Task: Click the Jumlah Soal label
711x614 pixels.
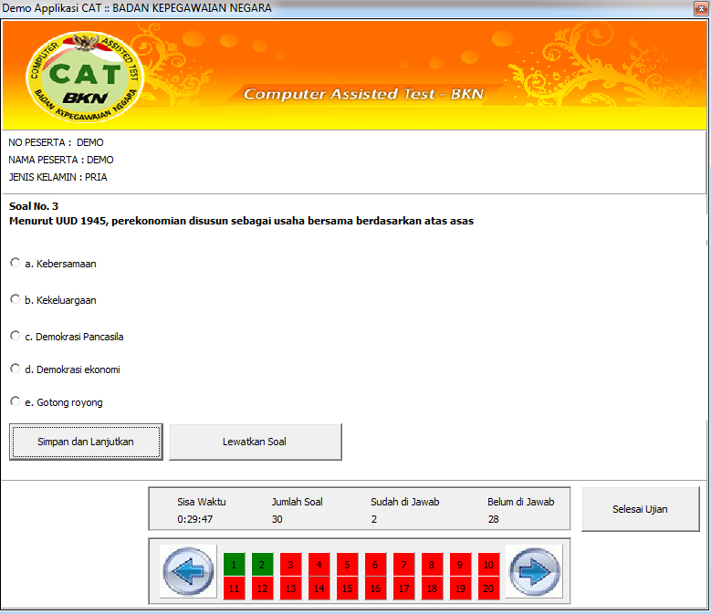Action: click(x=297, y=502)
